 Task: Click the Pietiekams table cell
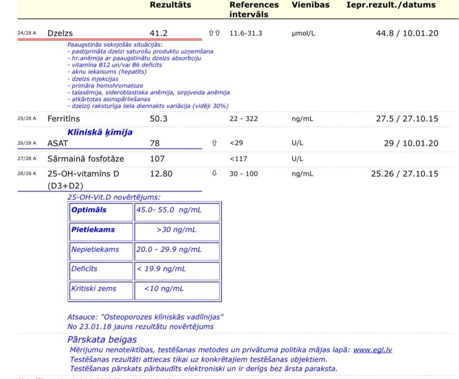click(x=101, y=232)
